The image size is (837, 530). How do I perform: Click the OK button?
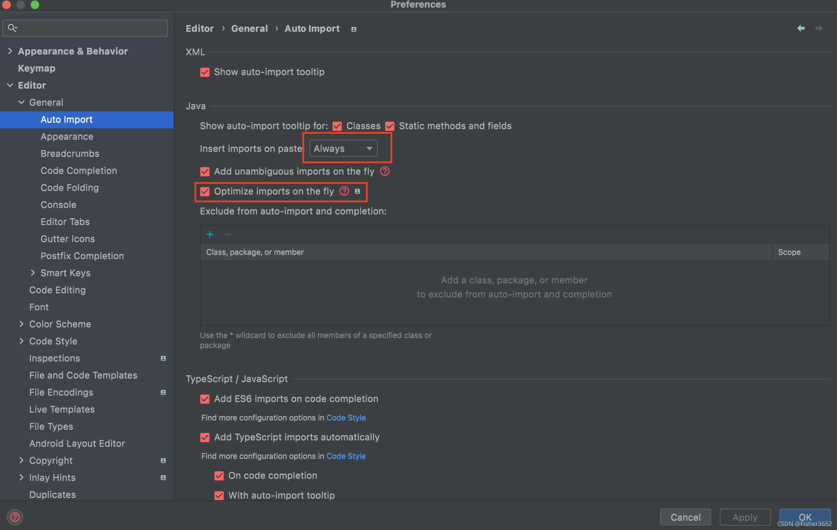[x=805, y=517]
